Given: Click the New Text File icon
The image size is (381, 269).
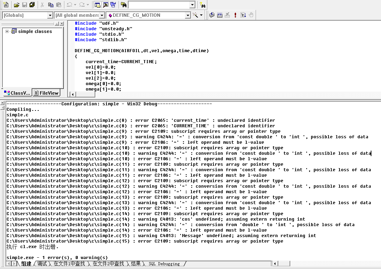Looking at the screenshot, I should pos(6,5).
